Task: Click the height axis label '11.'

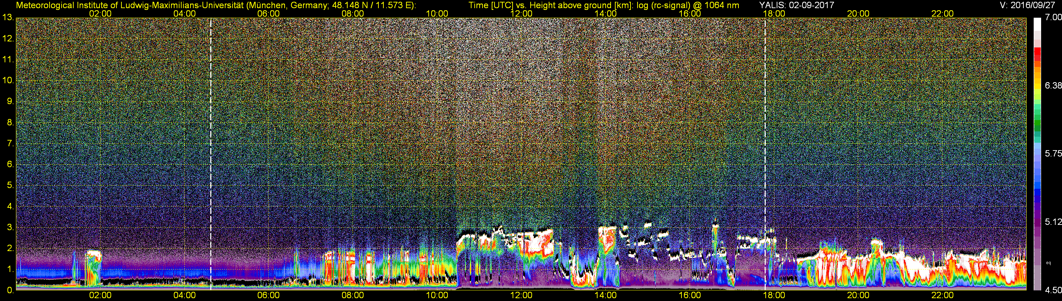Action: click(8, 60)
